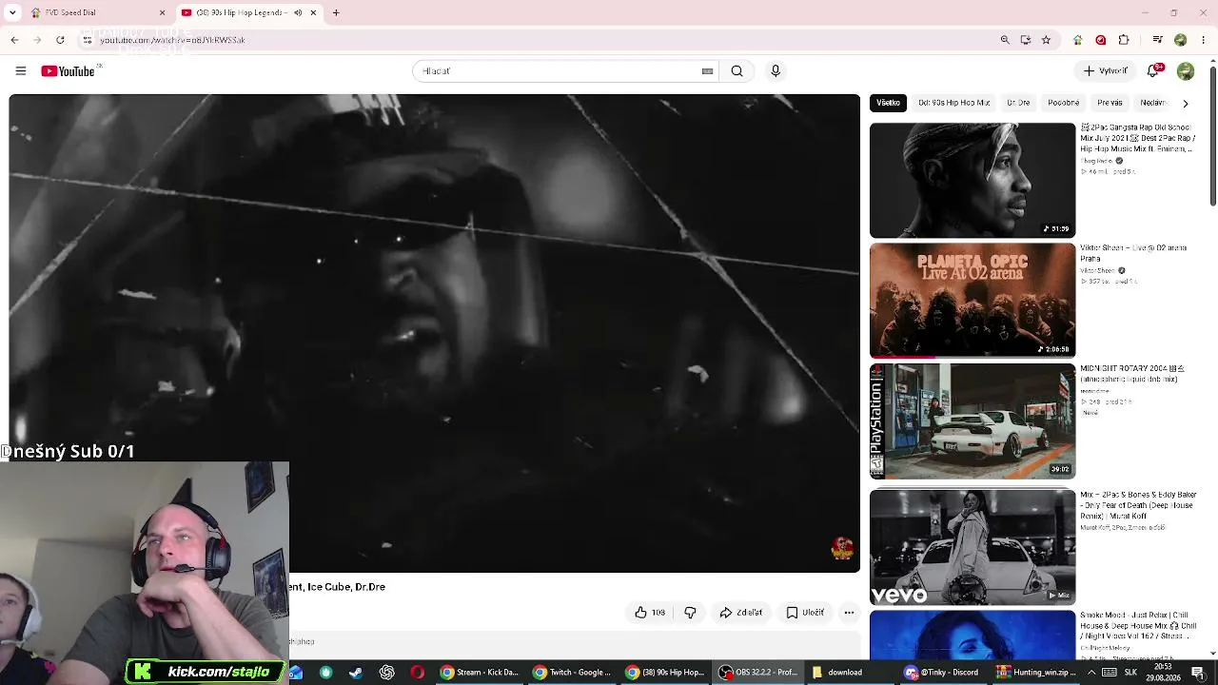Open the Chrome profile avatar

coord(1180,40)
